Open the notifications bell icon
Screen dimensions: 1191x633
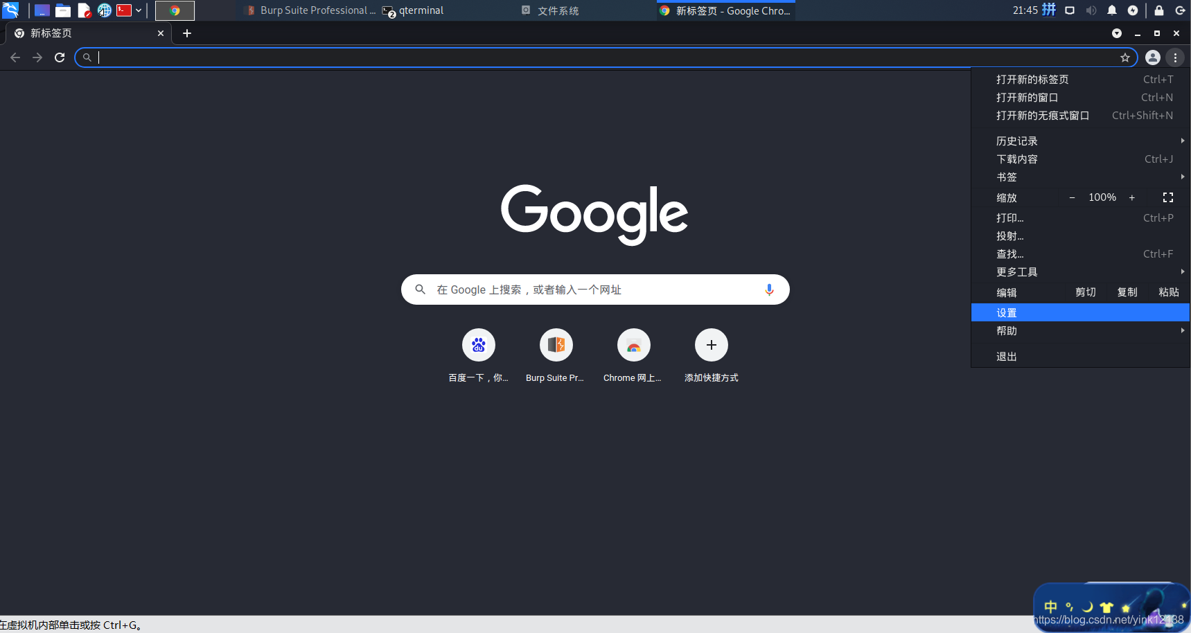pos(1112,10)
